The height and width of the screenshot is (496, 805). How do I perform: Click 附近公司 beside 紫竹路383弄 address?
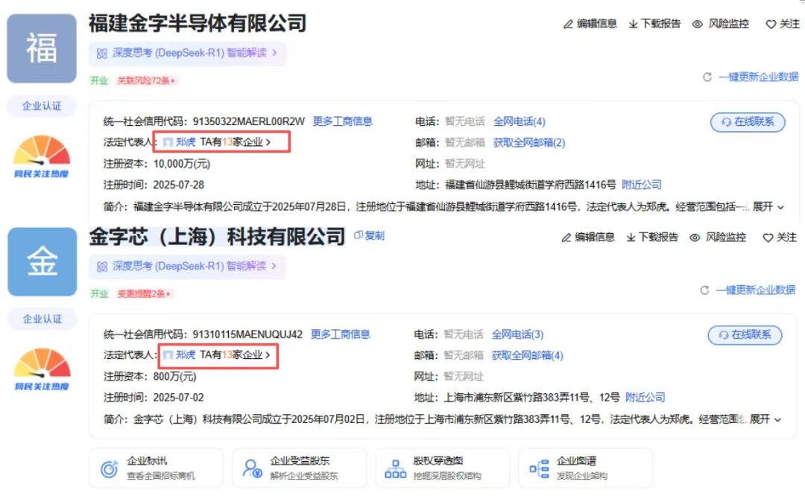(x=645, y=398)
